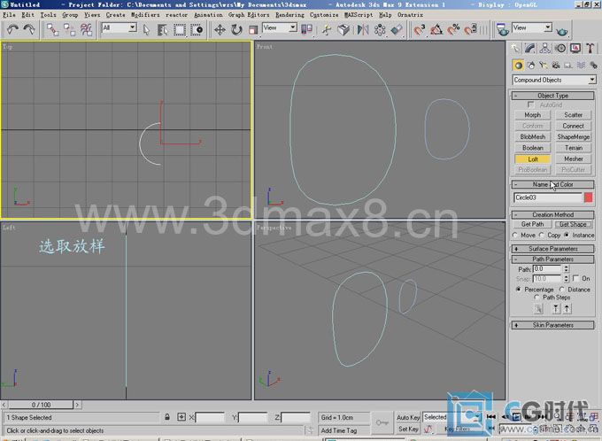Select the Select and Rotate tool
Screen dimensions: 602x441
236,29
